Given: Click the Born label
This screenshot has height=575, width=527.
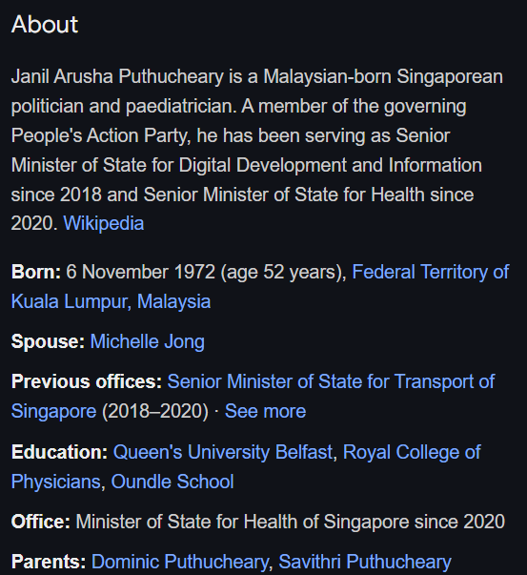Looking at the screenshot, I should click(36, 272).
